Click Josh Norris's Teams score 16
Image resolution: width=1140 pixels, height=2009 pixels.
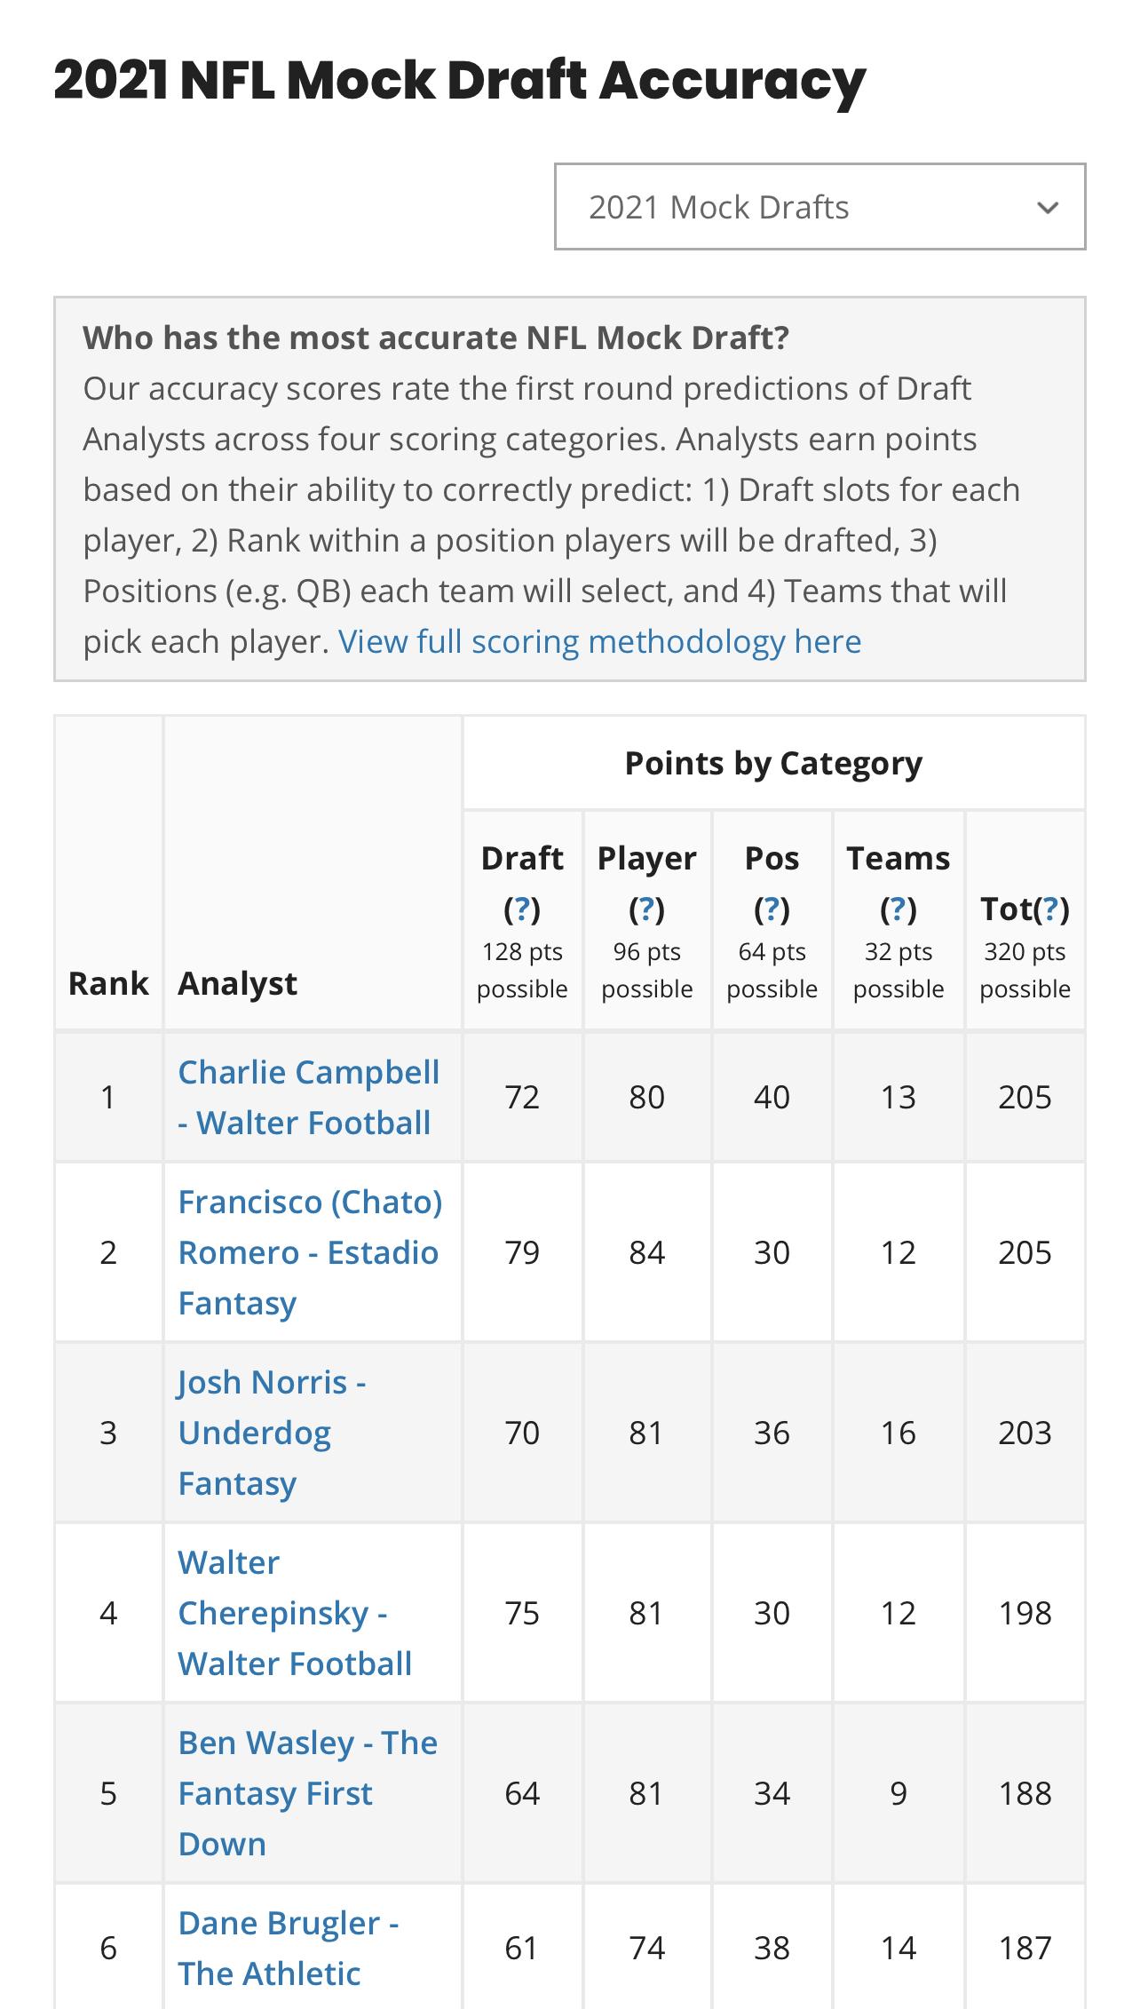898,1433
